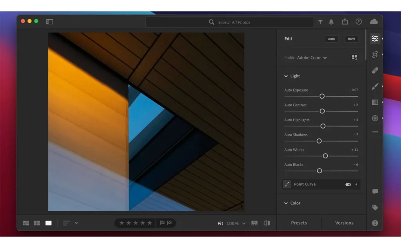Open the comments speech bubble panel
Screen dimensions: 401x248
(375, 192)
